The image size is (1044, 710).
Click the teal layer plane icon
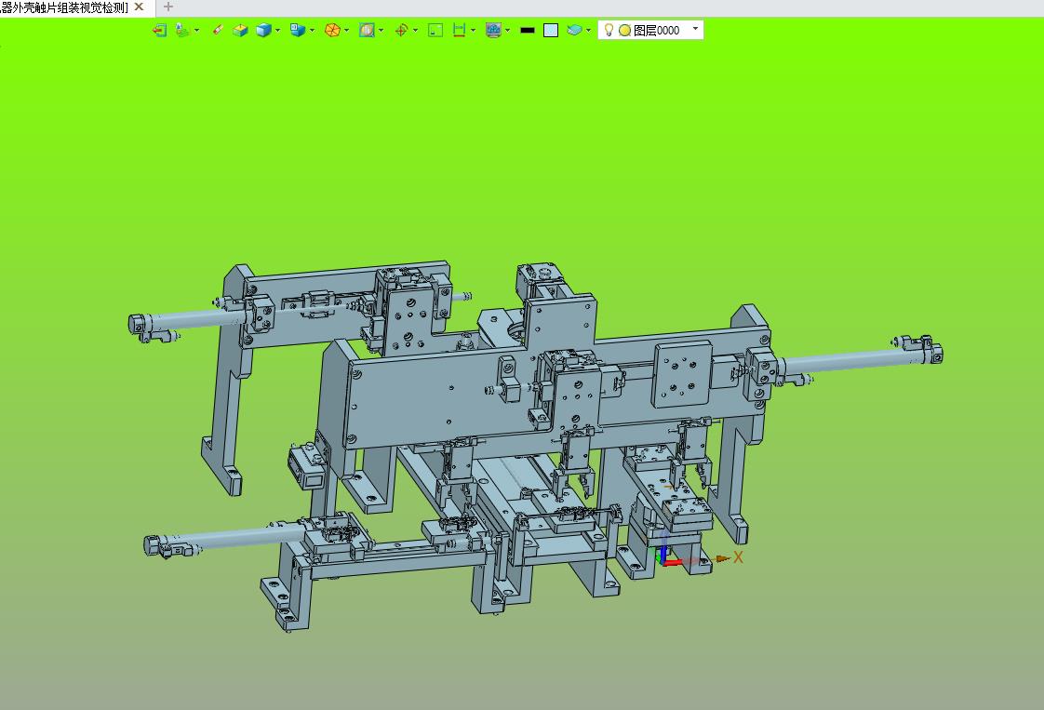pos(574,30)
